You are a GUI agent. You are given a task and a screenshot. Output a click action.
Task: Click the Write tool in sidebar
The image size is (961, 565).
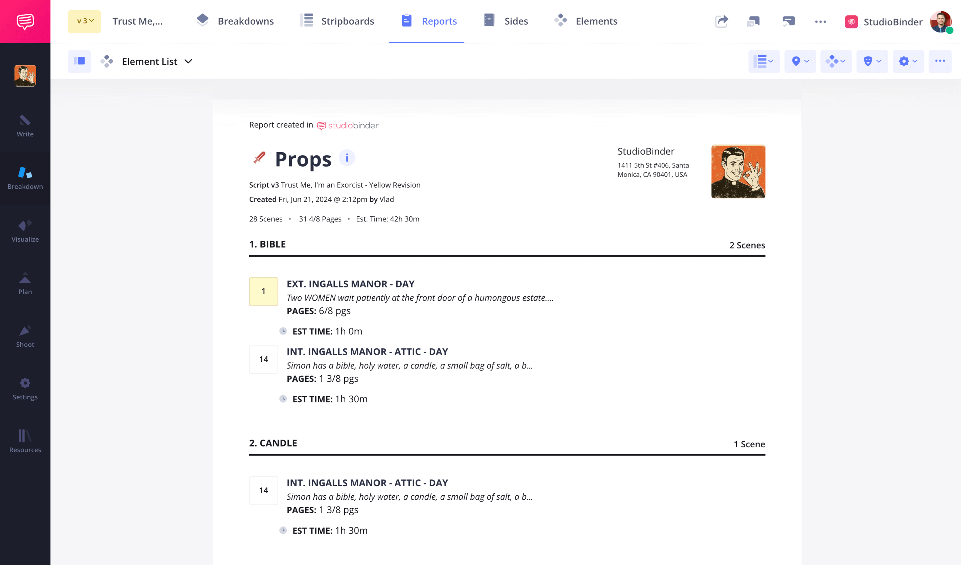coord(25,125)
